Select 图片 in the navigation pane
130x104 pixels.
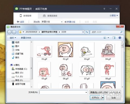pyautogui.click(x=15, y=46)
